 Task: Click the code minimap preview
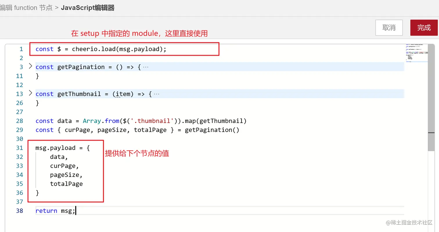[x=416, y=53]
